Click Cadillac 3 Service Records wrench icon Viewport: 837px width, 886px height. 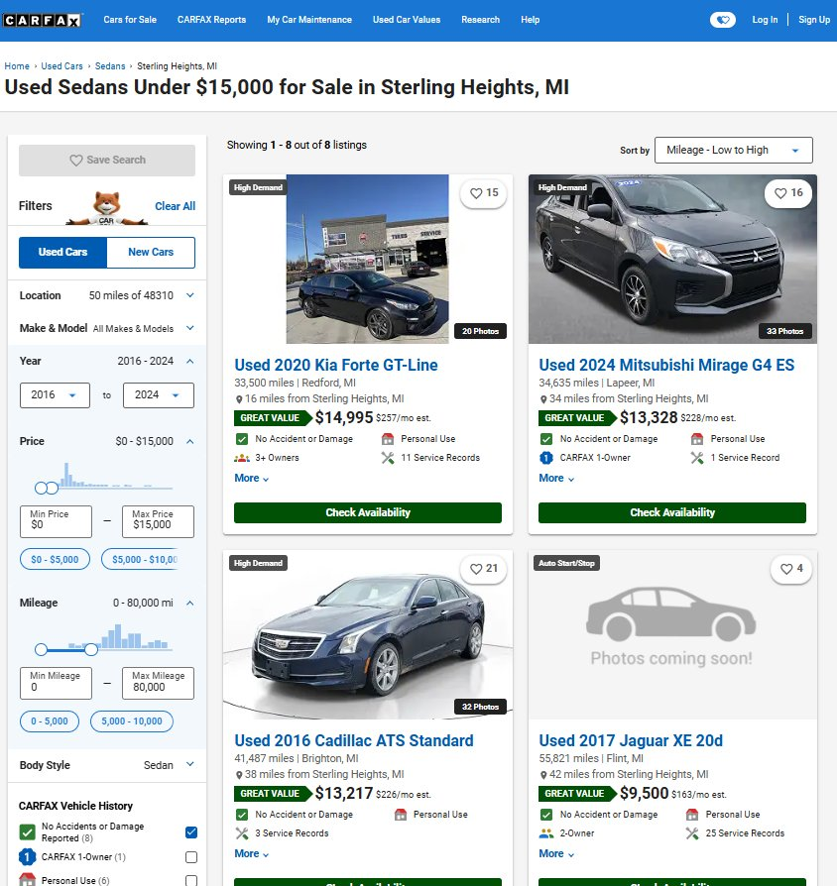242,833
